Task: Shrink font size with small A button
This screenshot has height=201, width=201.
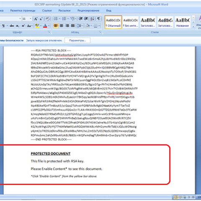Action: pos(41,19)
